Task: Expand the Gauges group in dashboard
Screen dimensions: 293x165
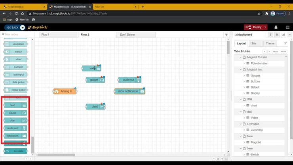Action: [x=244, y=75]
